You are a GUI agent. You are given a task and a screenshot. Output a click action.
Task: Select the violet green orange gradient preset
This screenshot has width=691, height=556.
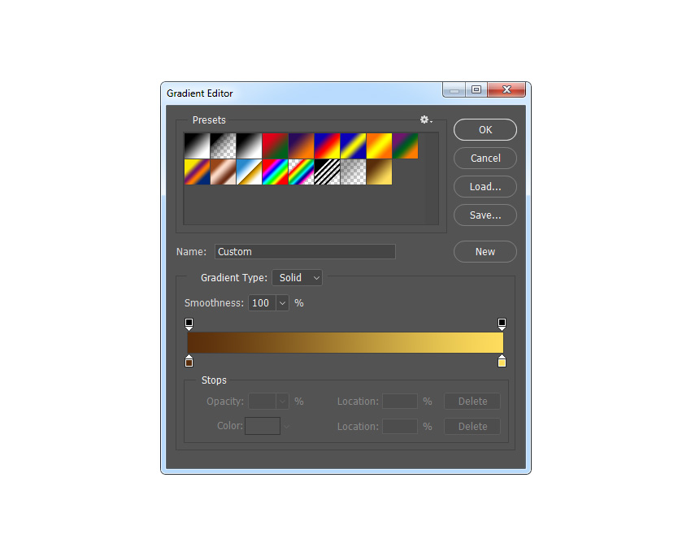[405, 146]
